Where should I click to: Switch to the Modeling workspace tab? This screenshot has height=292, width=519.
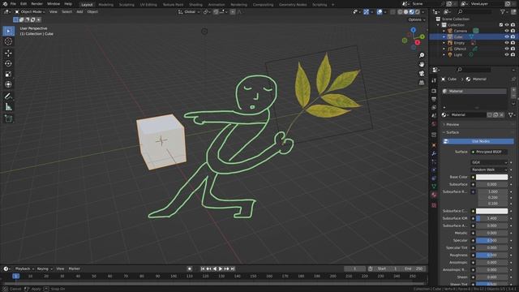pyautogui.click(x=106, y=5)
